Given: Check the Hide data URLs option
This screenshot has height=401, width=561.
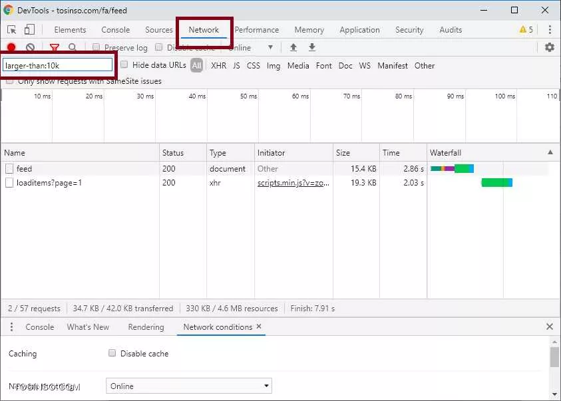Looking at the screenshot, I should (124, 65).
